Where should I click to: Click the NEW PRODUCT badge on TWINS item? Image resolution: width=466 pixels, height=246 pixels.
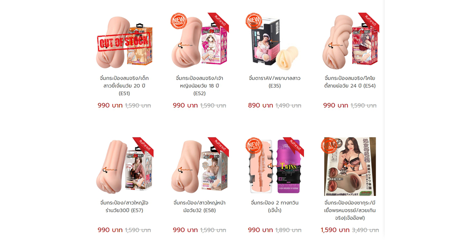point(253,145)
